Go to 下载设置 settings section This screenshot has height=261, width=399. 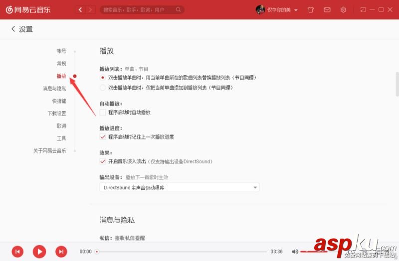[57, 114]
